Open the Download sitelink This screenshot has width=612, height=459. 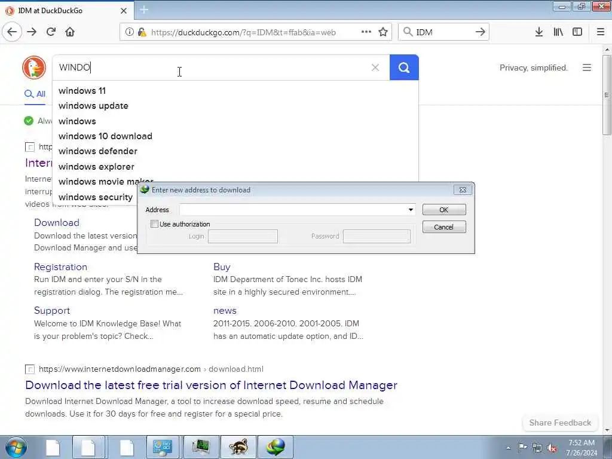(57, 222)
